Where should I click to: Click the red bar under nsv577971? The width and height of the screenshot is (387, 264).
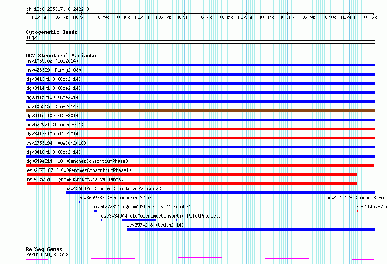tap(200, 129)
